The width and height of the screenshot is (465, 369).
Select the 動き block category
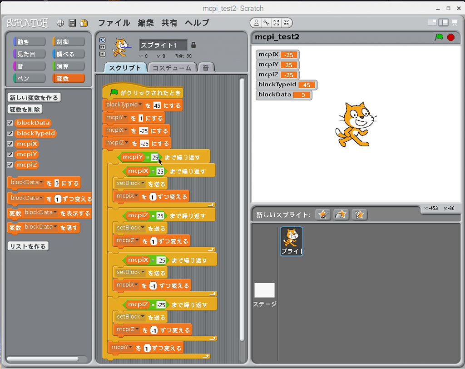[30, 42]
